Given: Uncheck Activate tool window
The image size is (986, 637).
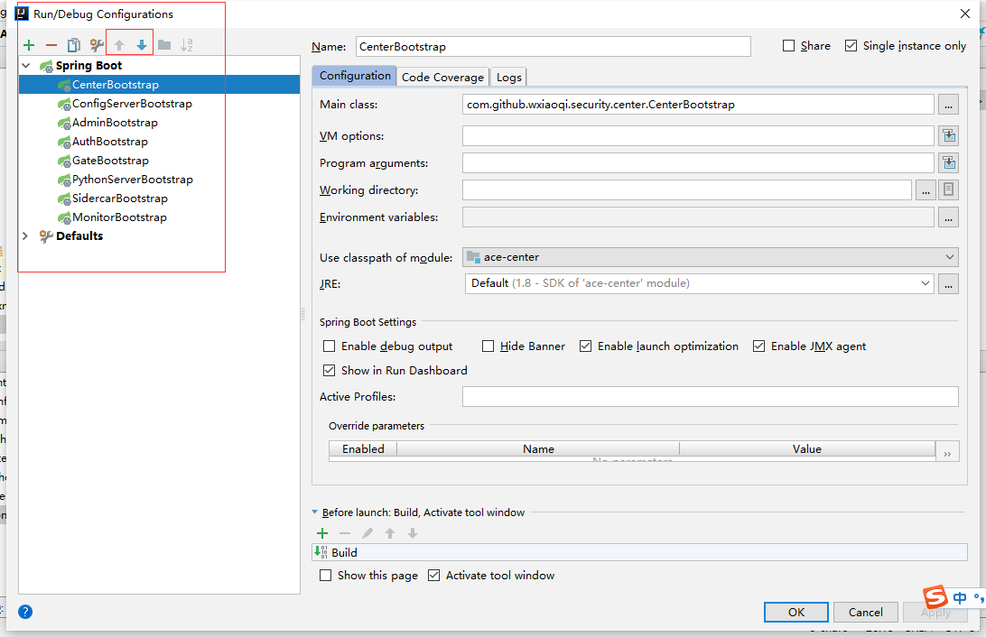Looking at the screenshot, I should click(434, 576).
